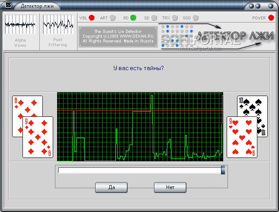Click the 'Post Filtering' label

point(58,42)
